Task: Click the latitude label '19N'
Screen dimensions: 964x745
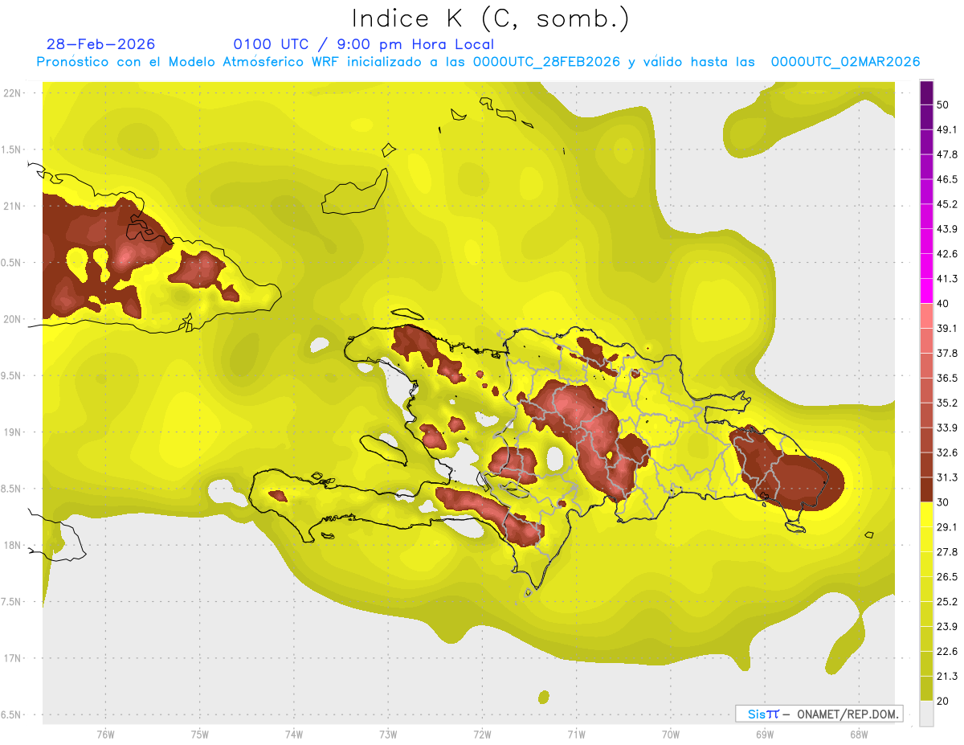Action: pyautogui.click(x=13, y=432)
